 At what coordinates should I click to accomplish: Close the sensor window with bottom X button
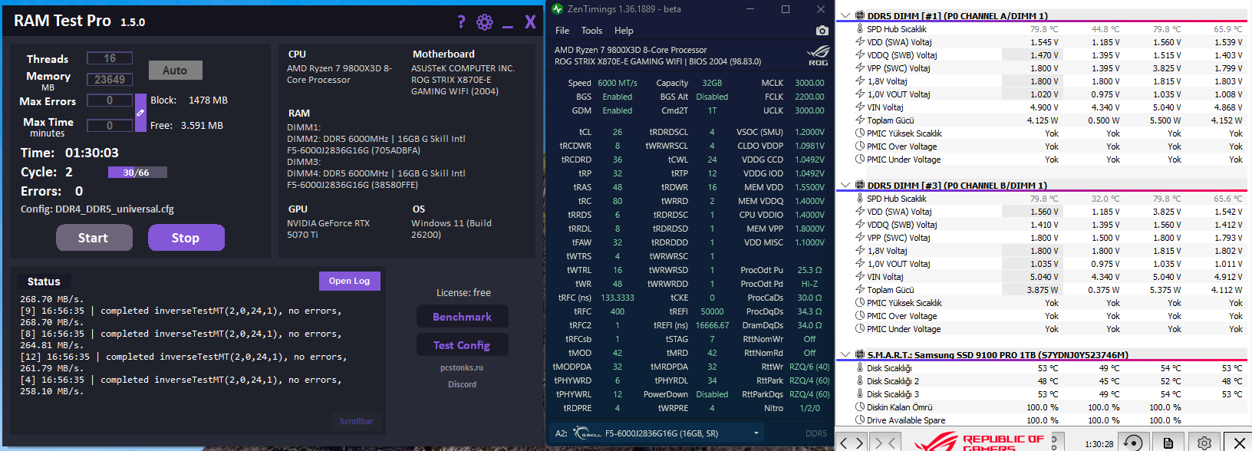tap(1239, 443)
